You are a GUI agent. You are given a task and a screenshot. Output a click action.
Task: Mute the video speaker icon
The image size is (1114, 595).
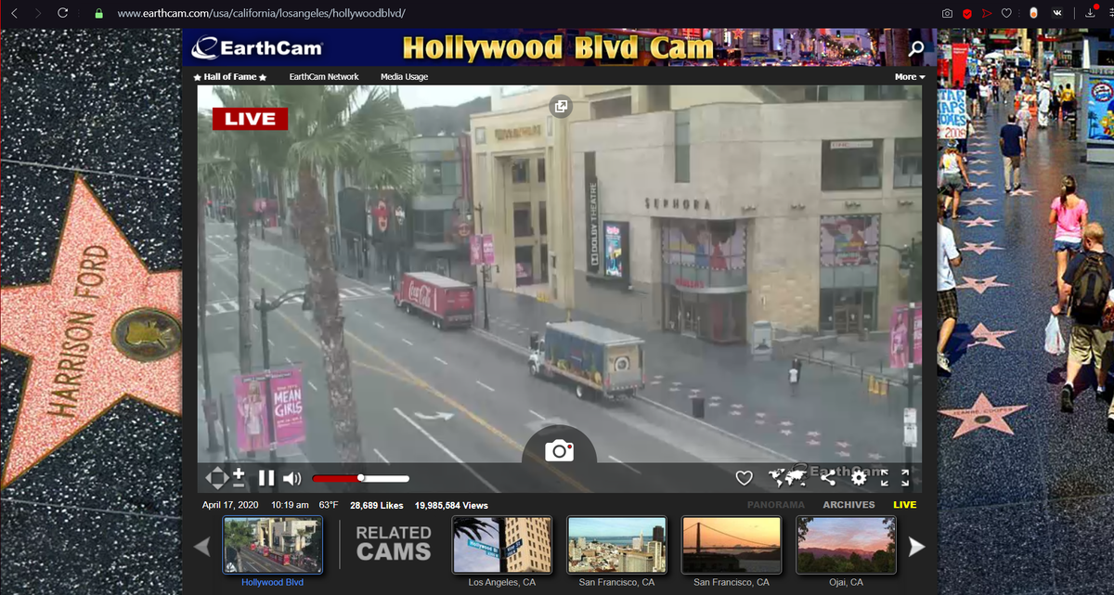click(x=291, y=479)
